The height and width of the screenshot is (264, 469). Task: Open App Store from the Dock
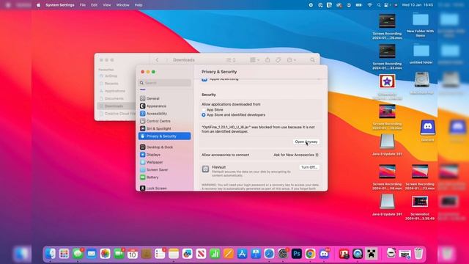point(242,254)
